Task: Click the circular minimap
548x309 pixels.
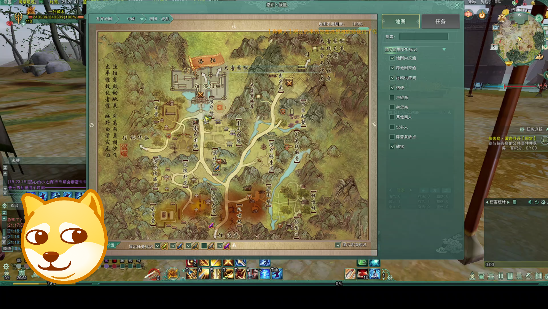Action: tap(518, 38)
